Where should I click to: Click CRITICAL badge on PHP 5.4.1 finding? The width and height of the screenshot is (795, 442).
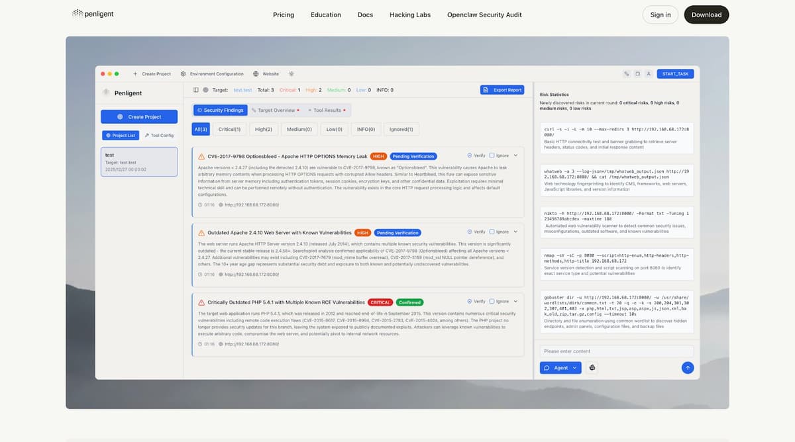tap(380, 302)
